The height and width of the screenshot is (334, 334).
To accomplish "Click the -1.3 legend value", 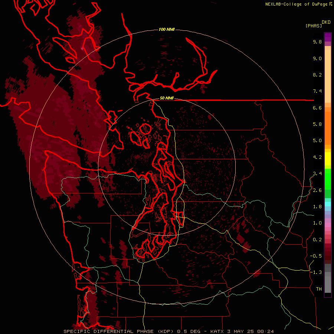I will (x=316, y=273).
